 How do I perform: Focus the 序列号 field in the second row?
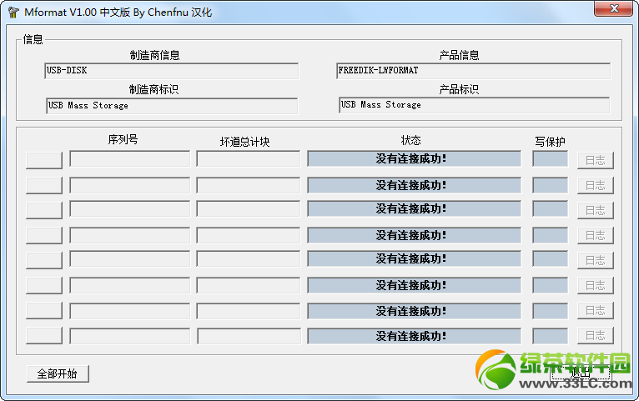pos(129,185)
